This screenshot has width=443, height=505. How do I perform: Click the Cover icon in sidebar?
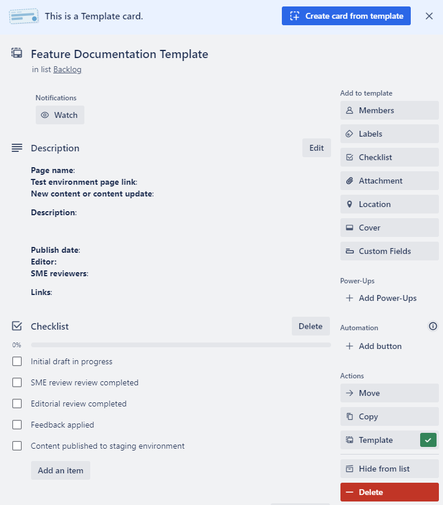point(350,228)
